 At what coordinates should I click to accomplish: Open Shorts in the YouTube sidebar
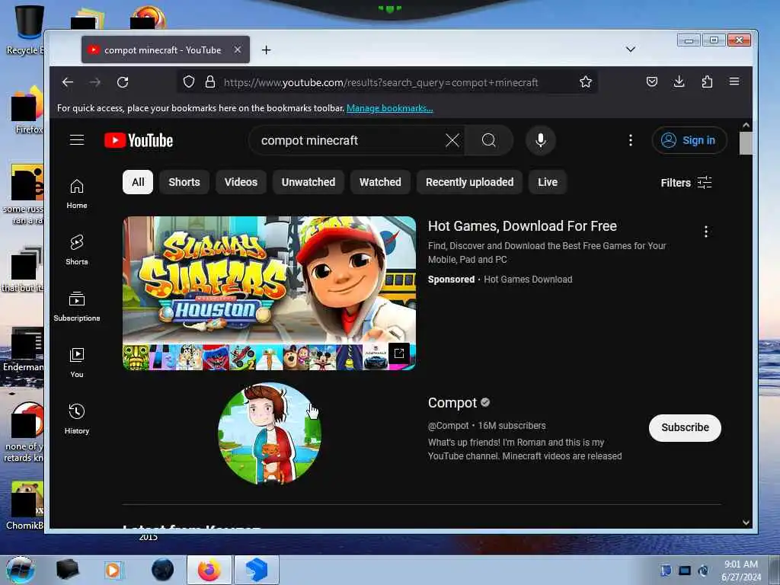tap(77, 250)
